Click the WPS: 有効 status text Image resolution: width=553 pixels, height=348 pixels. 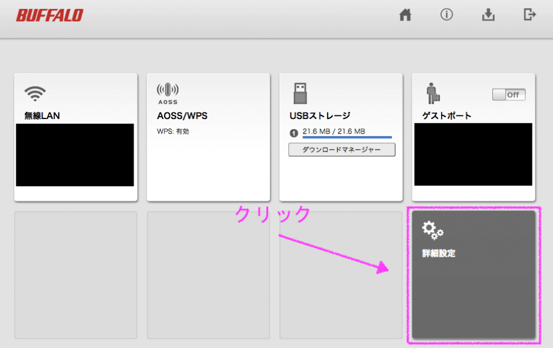173,131
